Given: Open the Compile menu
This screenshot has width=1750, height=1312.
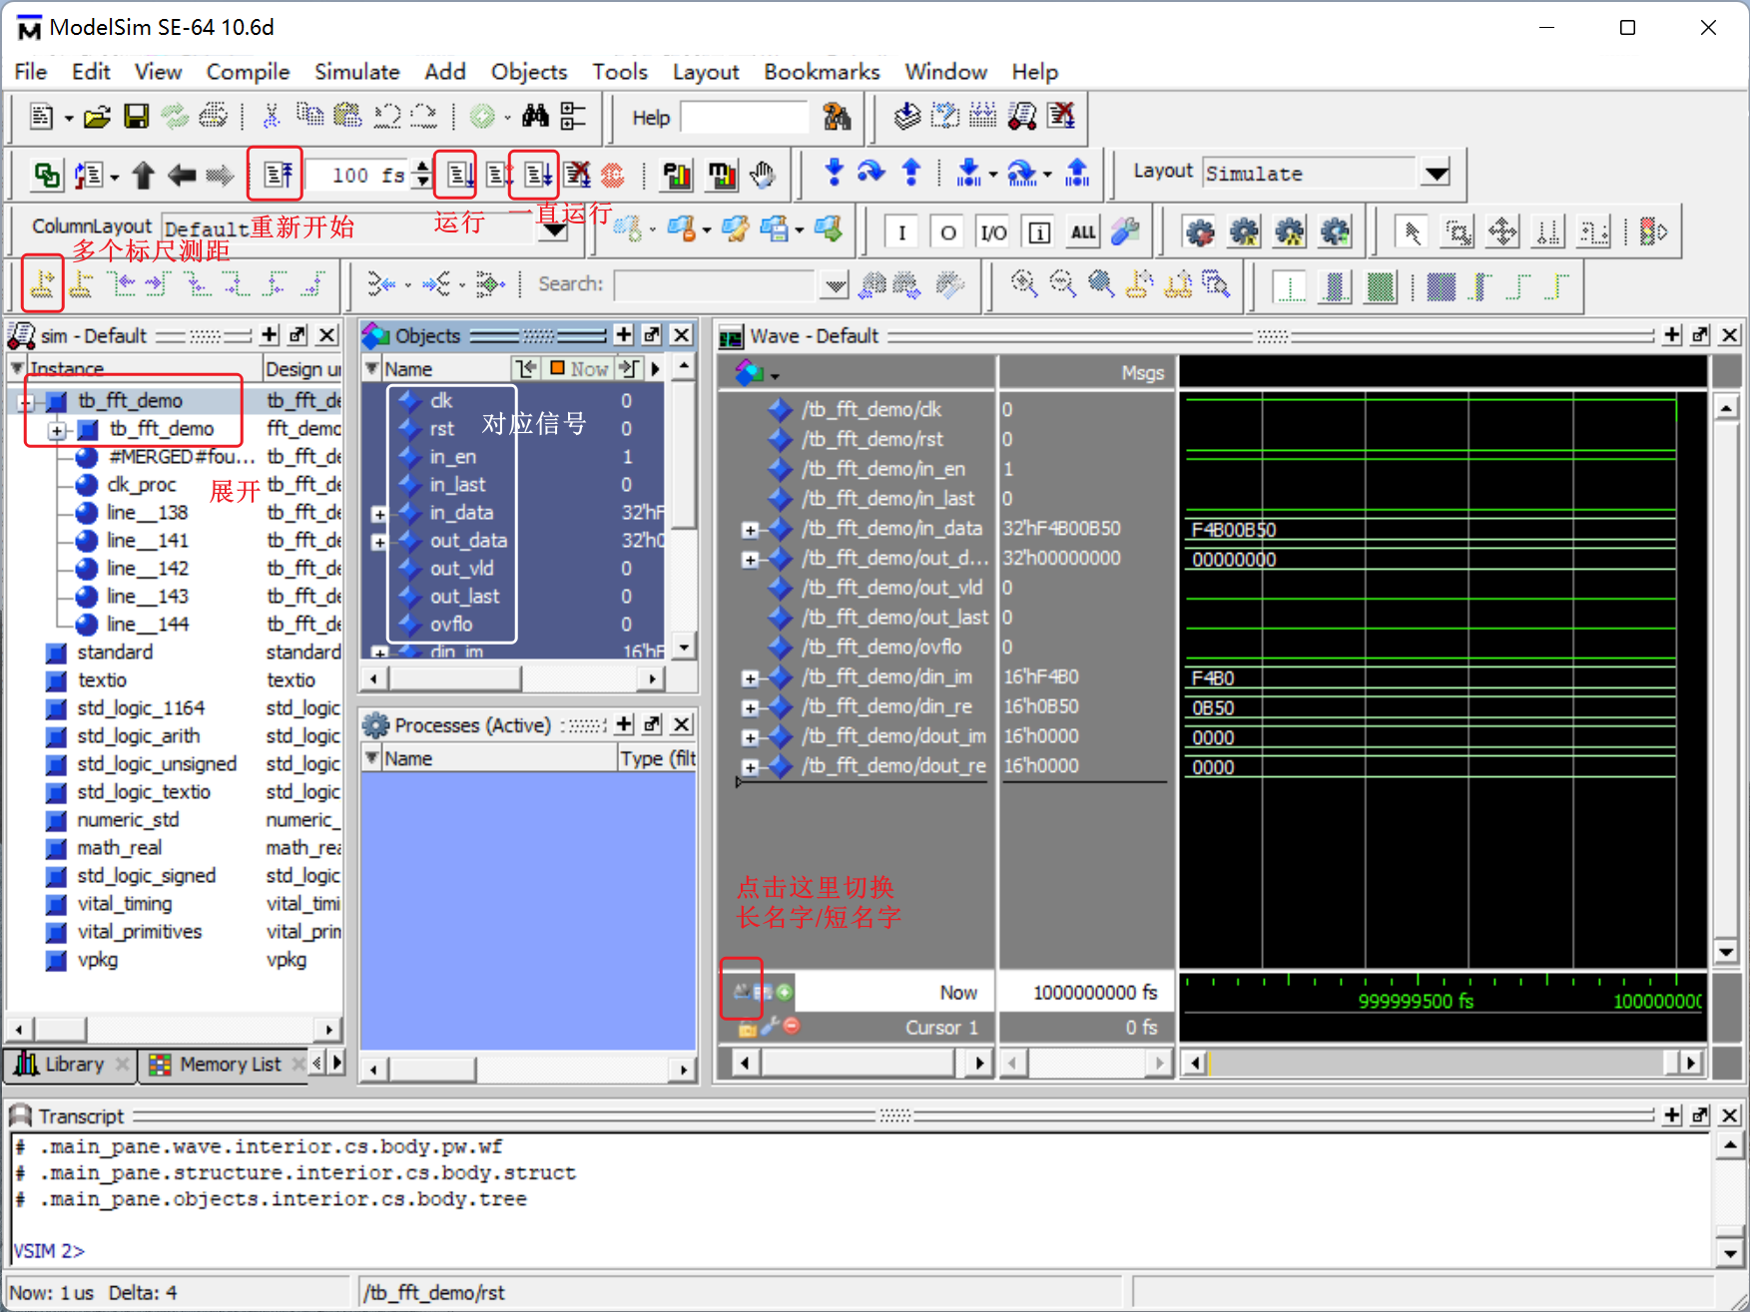Looking at the screenshot, I should [248, 72].
